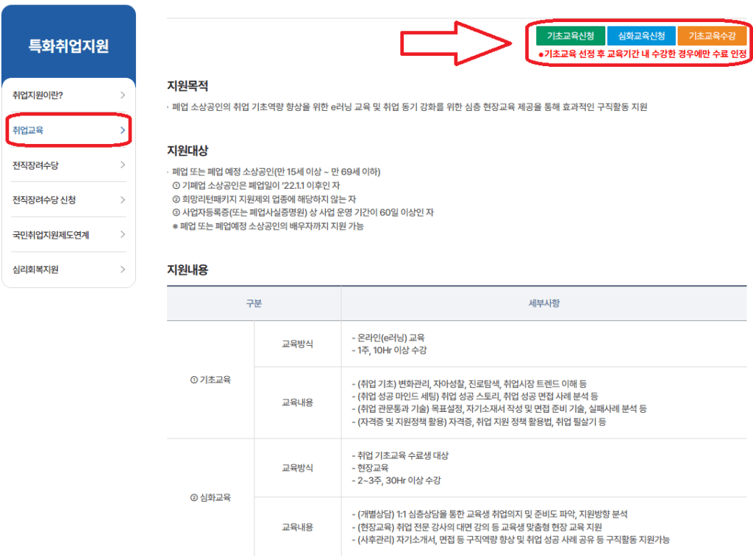This screenshot has height=556, width=753.
Task: Click the line 폐업 또는 폐업 예정 소상공인(만 15세 이상
Action: point(276,172)
